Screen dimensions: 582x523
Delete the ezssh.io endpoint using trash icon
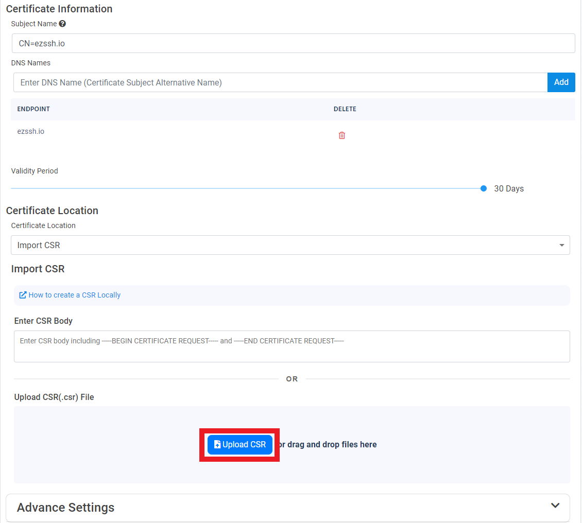[x=341, y=135]
